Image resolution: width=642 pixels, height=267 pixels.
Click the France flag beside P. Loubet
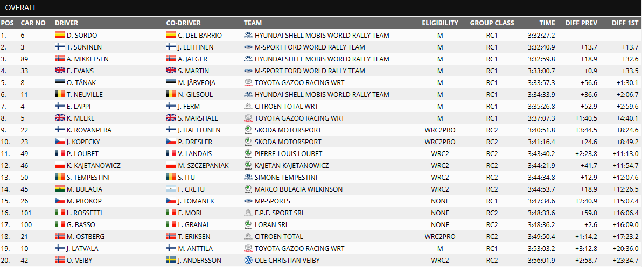tap(59, 154)
